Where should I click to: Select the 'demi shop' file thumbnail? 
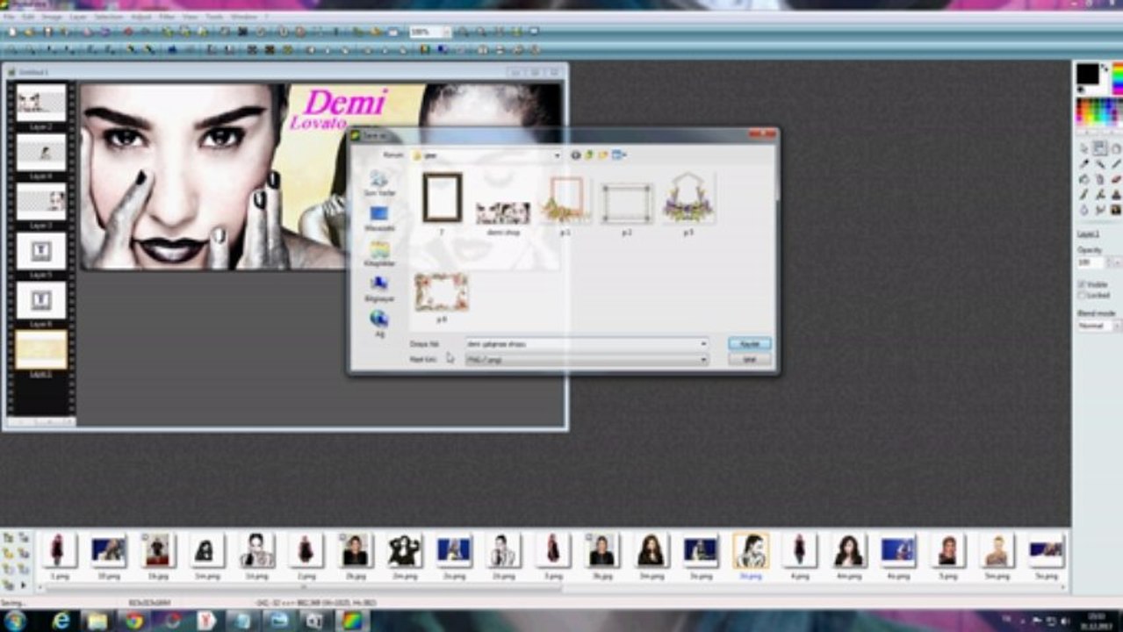tap(503, 212)
